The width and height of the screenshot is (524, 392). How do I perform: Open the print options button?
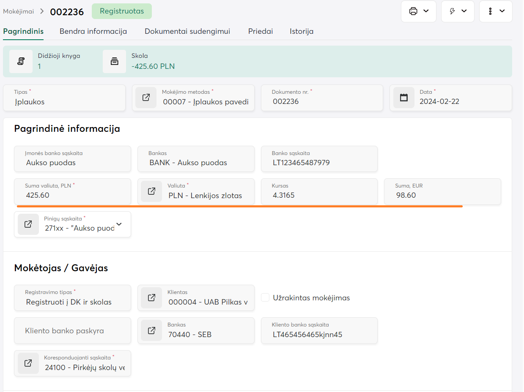(x=418, y=11)
